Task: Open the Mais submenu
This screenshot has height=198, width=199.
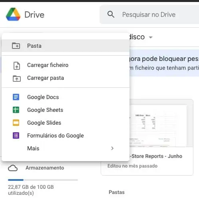Action: (x=66, y=148)
